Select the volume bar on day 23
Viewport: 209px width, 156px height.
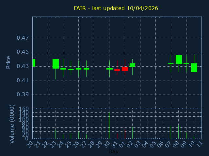[56, 134]
